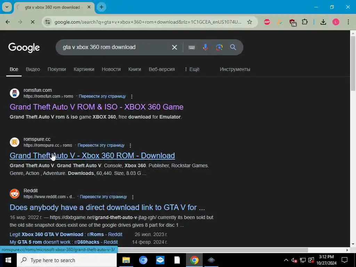Close the gta v xbox 360 tab
Image resolution: width=356 pixels, height=267 pixels.
pos(89,7)
